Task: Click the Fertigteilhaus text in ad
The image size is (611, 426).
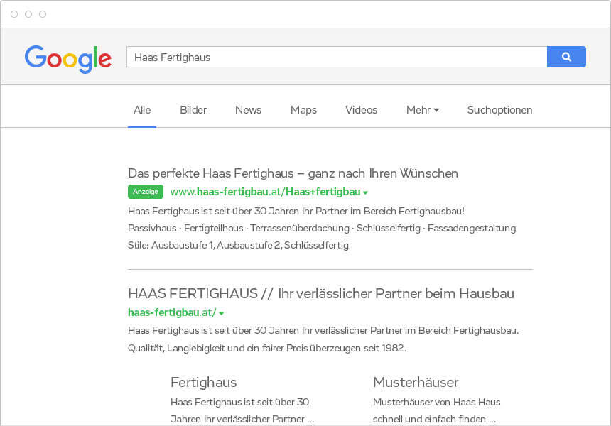Action: [x=214, y=228]
